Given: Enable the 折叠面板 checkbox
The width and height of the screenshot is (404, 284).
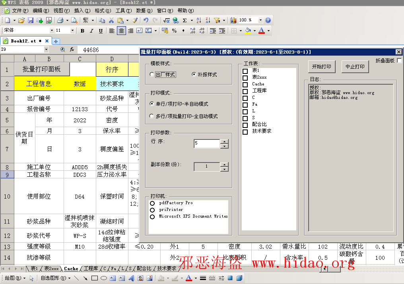Looking at the screenshot, I should [x=399, y=60].
